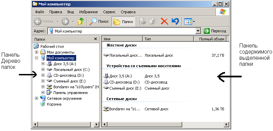
Task: Click the Copy To folder toolbar icon
Action: [153, 21]
